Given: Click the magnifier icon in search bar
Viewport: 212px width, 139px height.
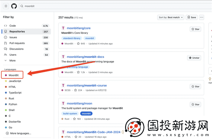Looking at the screenshot, I should [x=22, y=6].
